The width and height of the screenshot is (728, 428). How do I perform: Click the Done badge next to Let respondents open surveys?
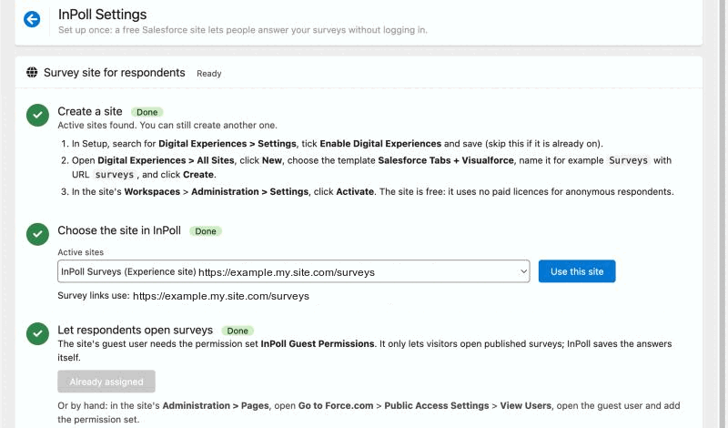tap(238, 331)
